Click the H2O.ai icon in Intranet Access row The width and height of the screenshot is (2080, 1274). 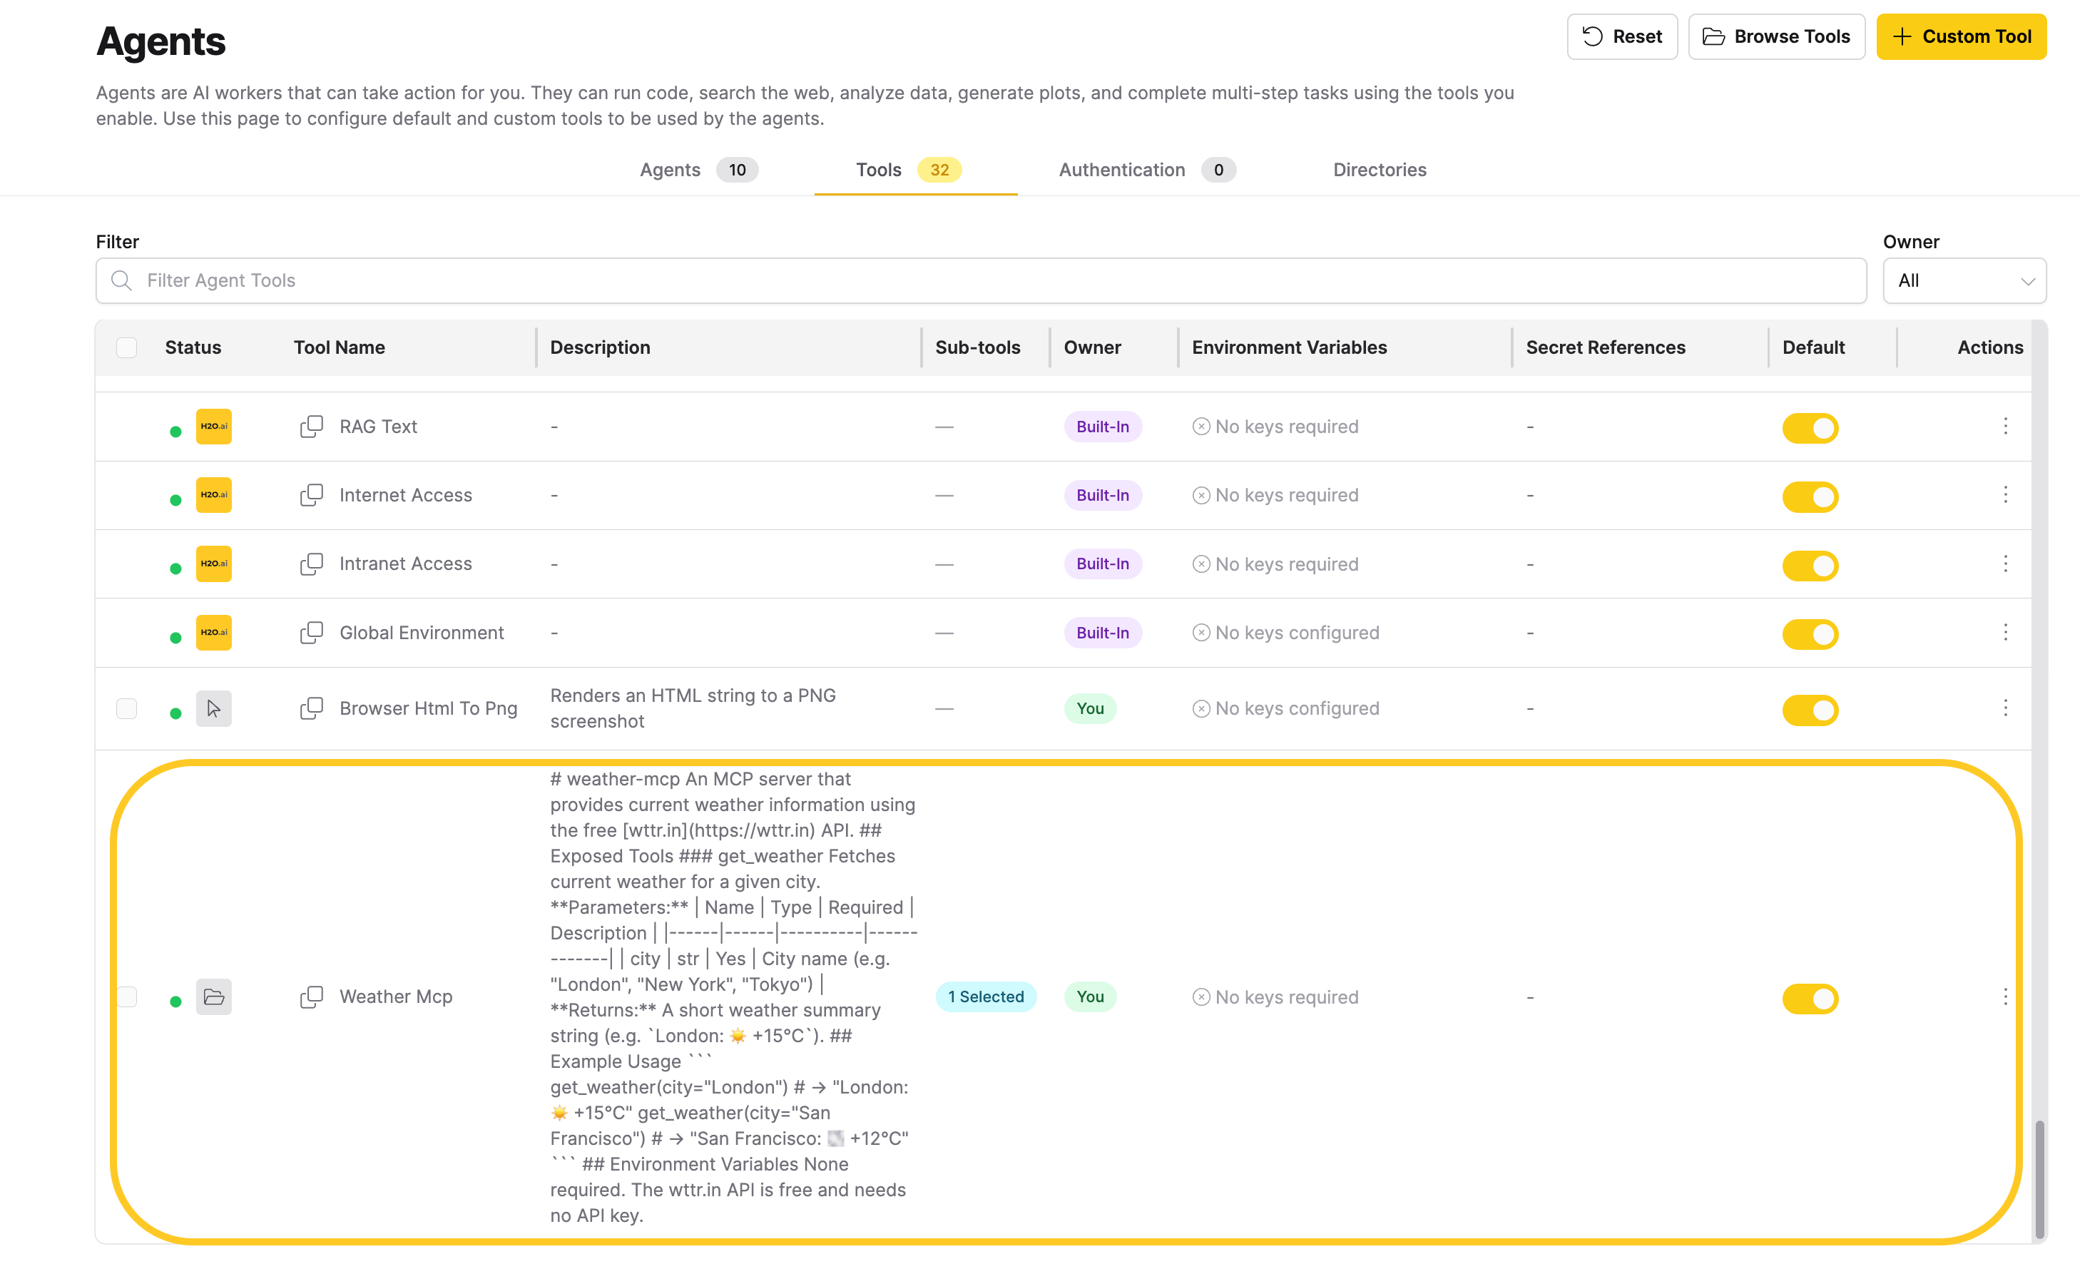[213, 563]
